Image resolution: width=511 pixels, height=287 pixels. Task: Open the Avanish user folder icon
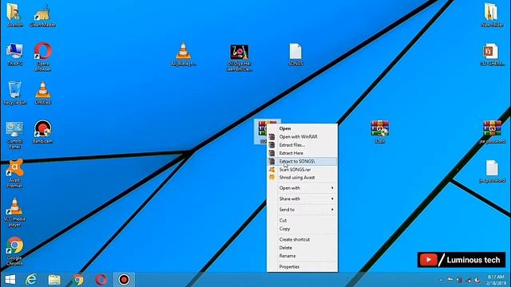click(14, 14)
